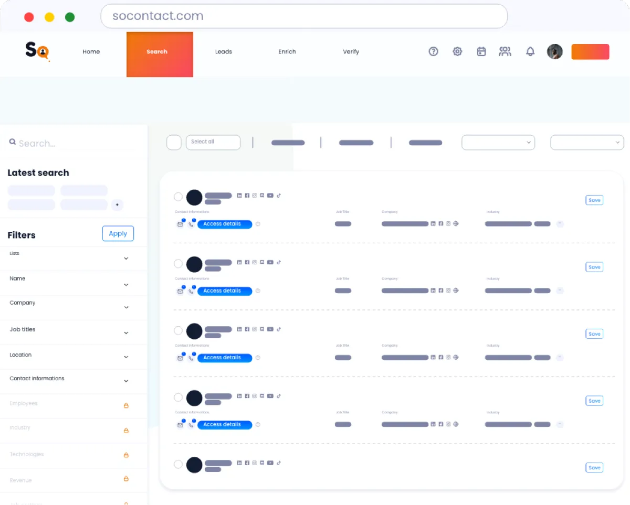The width and height of the screenshot is (630, 505).
Task: Open the notifications bell
Action: click(530, 51)
